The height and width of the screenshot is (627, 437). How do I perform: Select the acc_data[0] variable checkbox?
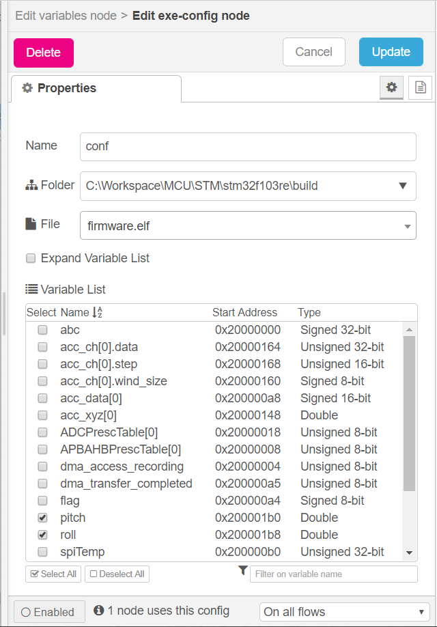point(42,398)
